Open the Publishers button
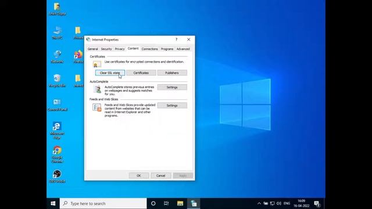This screenshot has height=209, width=372. click(x=172, y=73)
